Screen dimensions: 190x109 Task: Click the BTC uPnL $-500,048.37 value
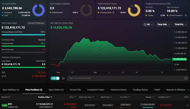tap(70, 104)
